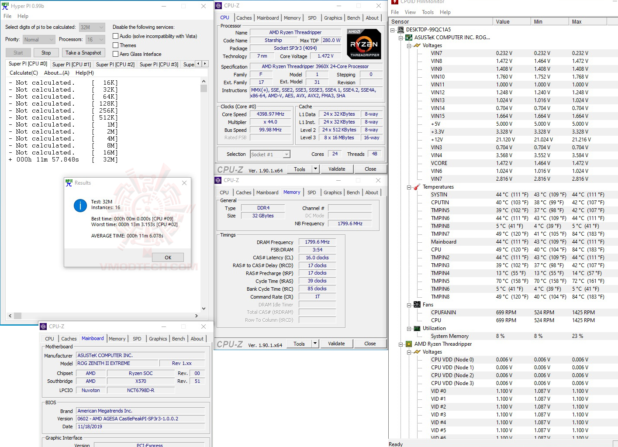Enable the Audio incompatibility checkbox
Image resolution: width=618 pixels, height=447 pixels.
pos(115,36)
